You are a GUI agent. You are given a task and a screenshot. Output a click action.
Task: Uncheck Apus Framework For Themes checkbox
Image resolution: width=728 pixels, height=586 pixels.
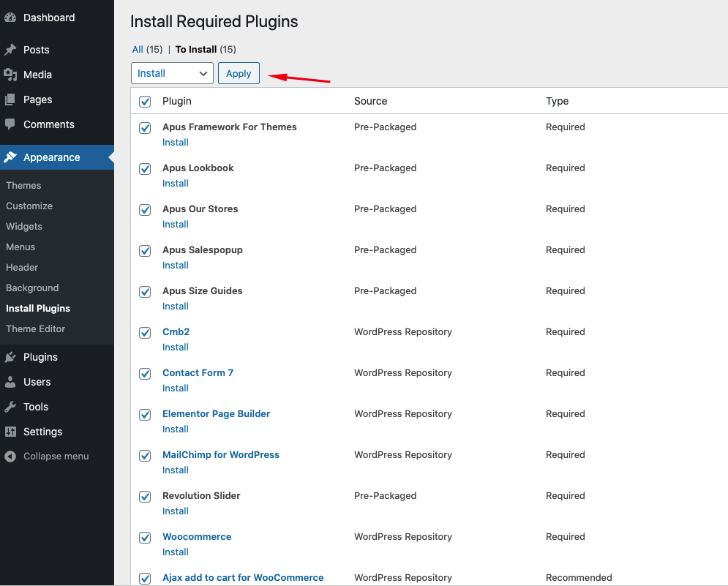click(145, 128)
